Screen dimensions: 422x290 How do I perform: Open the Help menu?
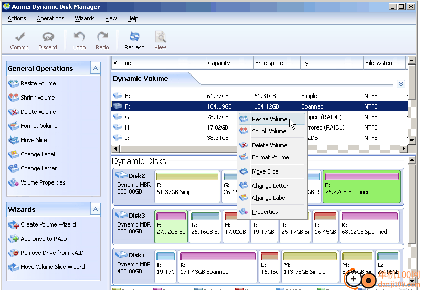coord(132,18)
